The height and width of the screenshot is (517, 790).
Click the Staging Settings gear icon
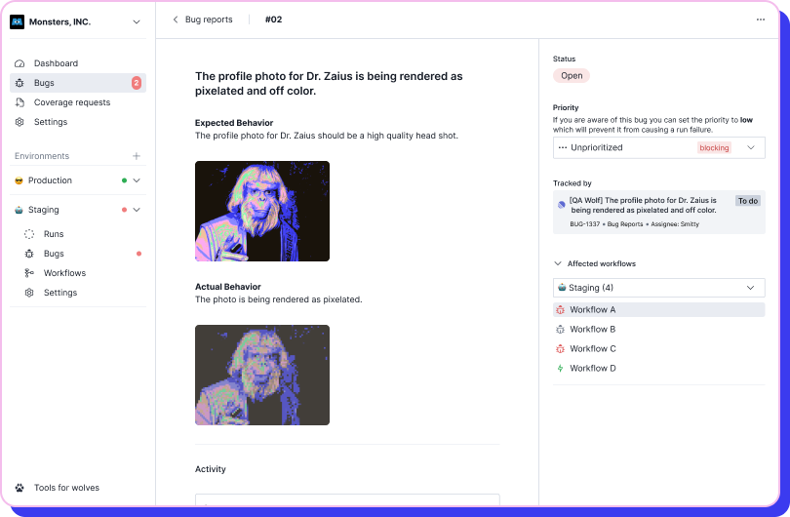(29, 293)
